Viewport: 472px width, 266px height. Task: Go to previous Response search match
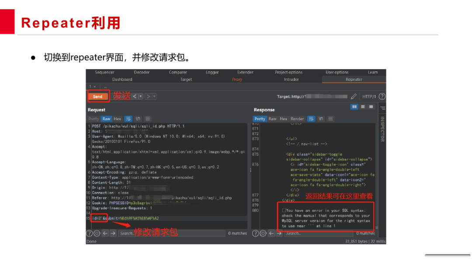271,233
